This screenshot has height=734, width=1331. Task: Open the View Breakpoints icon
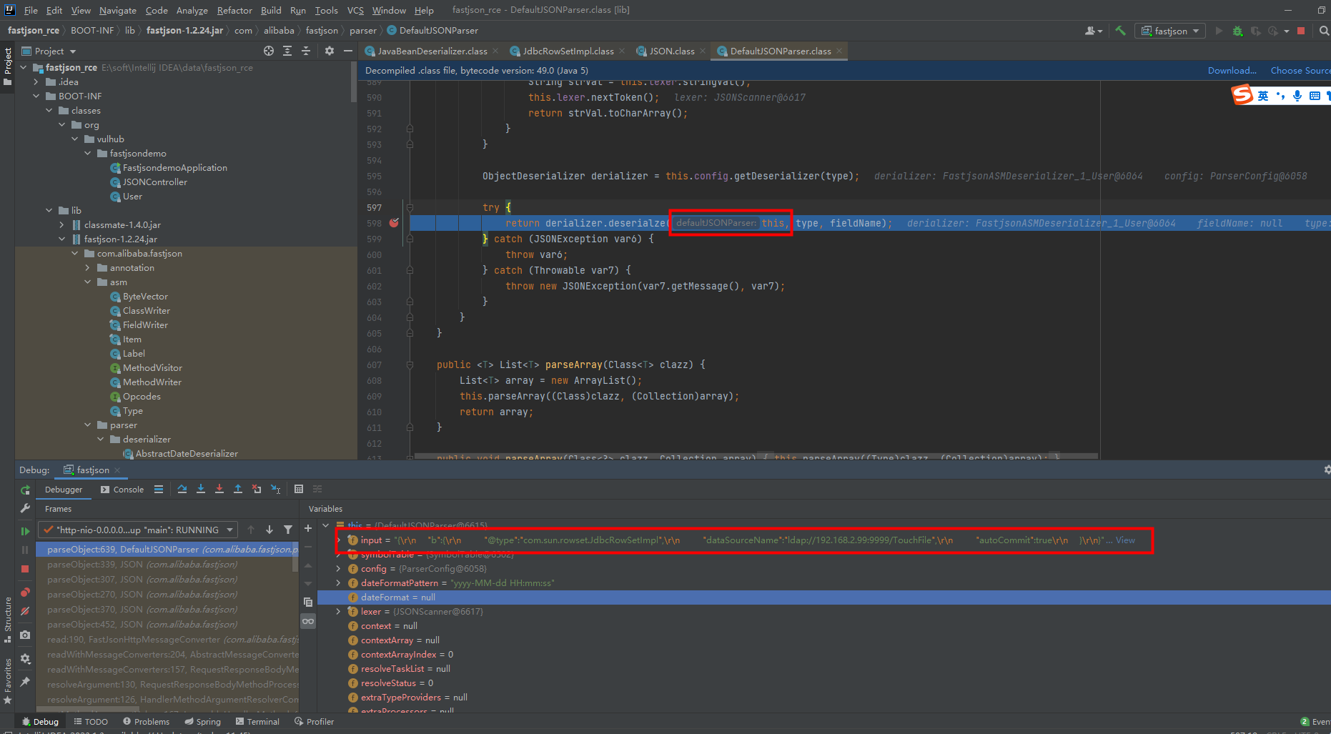click(x=25, y=592)
